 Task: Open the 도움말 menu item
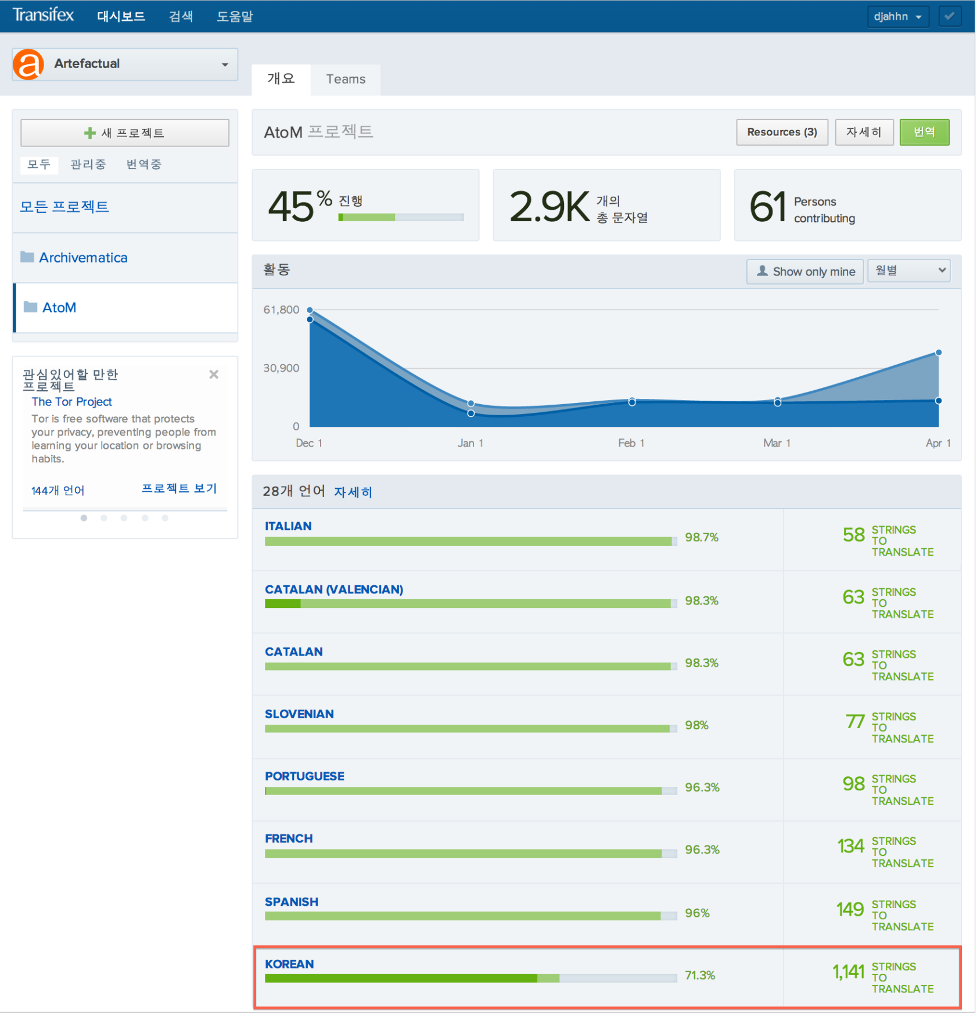click(235, 16)
